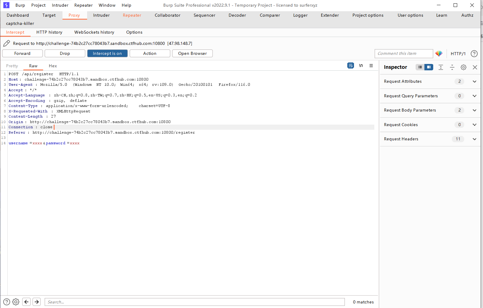This screenshot has height=308, width=483.
Task: Open the Logger tab
Action: pos(301,15)
